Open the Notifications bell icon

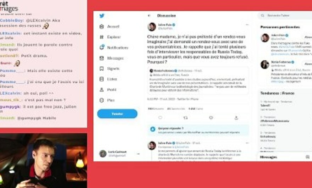102,48
